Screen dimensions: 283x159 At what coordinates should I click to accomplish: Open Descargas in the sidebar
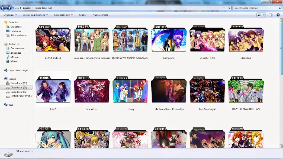pyautogui.click(x=16, y=27)
